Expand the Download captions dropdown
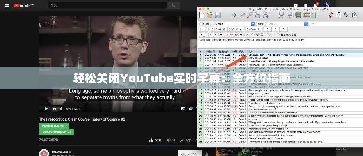363x156 pixels. point(54,126)
